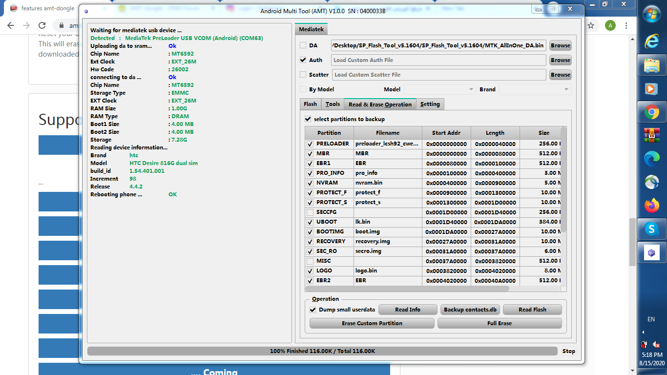This screenshot has width=667, height=375.
Task: Uncheck the BOOTIMG partition checkbox
Action: [310, 232]
